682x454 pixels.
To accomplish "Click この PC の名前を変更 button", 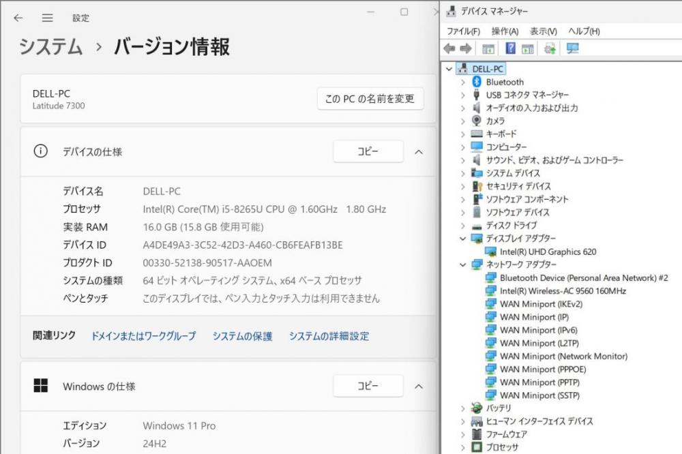I will tap(370, 99).
